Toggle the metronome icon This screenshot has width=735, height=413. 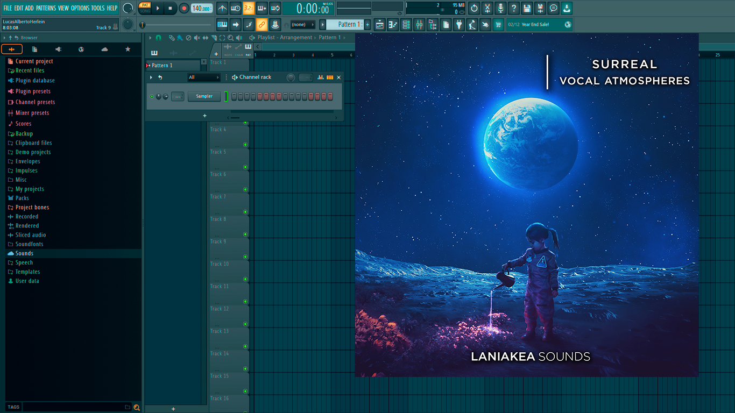(222, 8)
